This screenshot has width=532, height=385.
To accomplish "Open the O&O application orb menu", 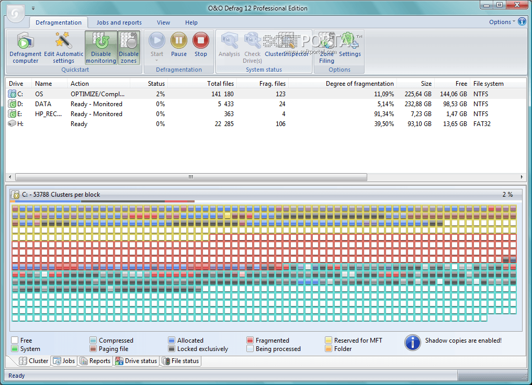I will pos(15,14).
